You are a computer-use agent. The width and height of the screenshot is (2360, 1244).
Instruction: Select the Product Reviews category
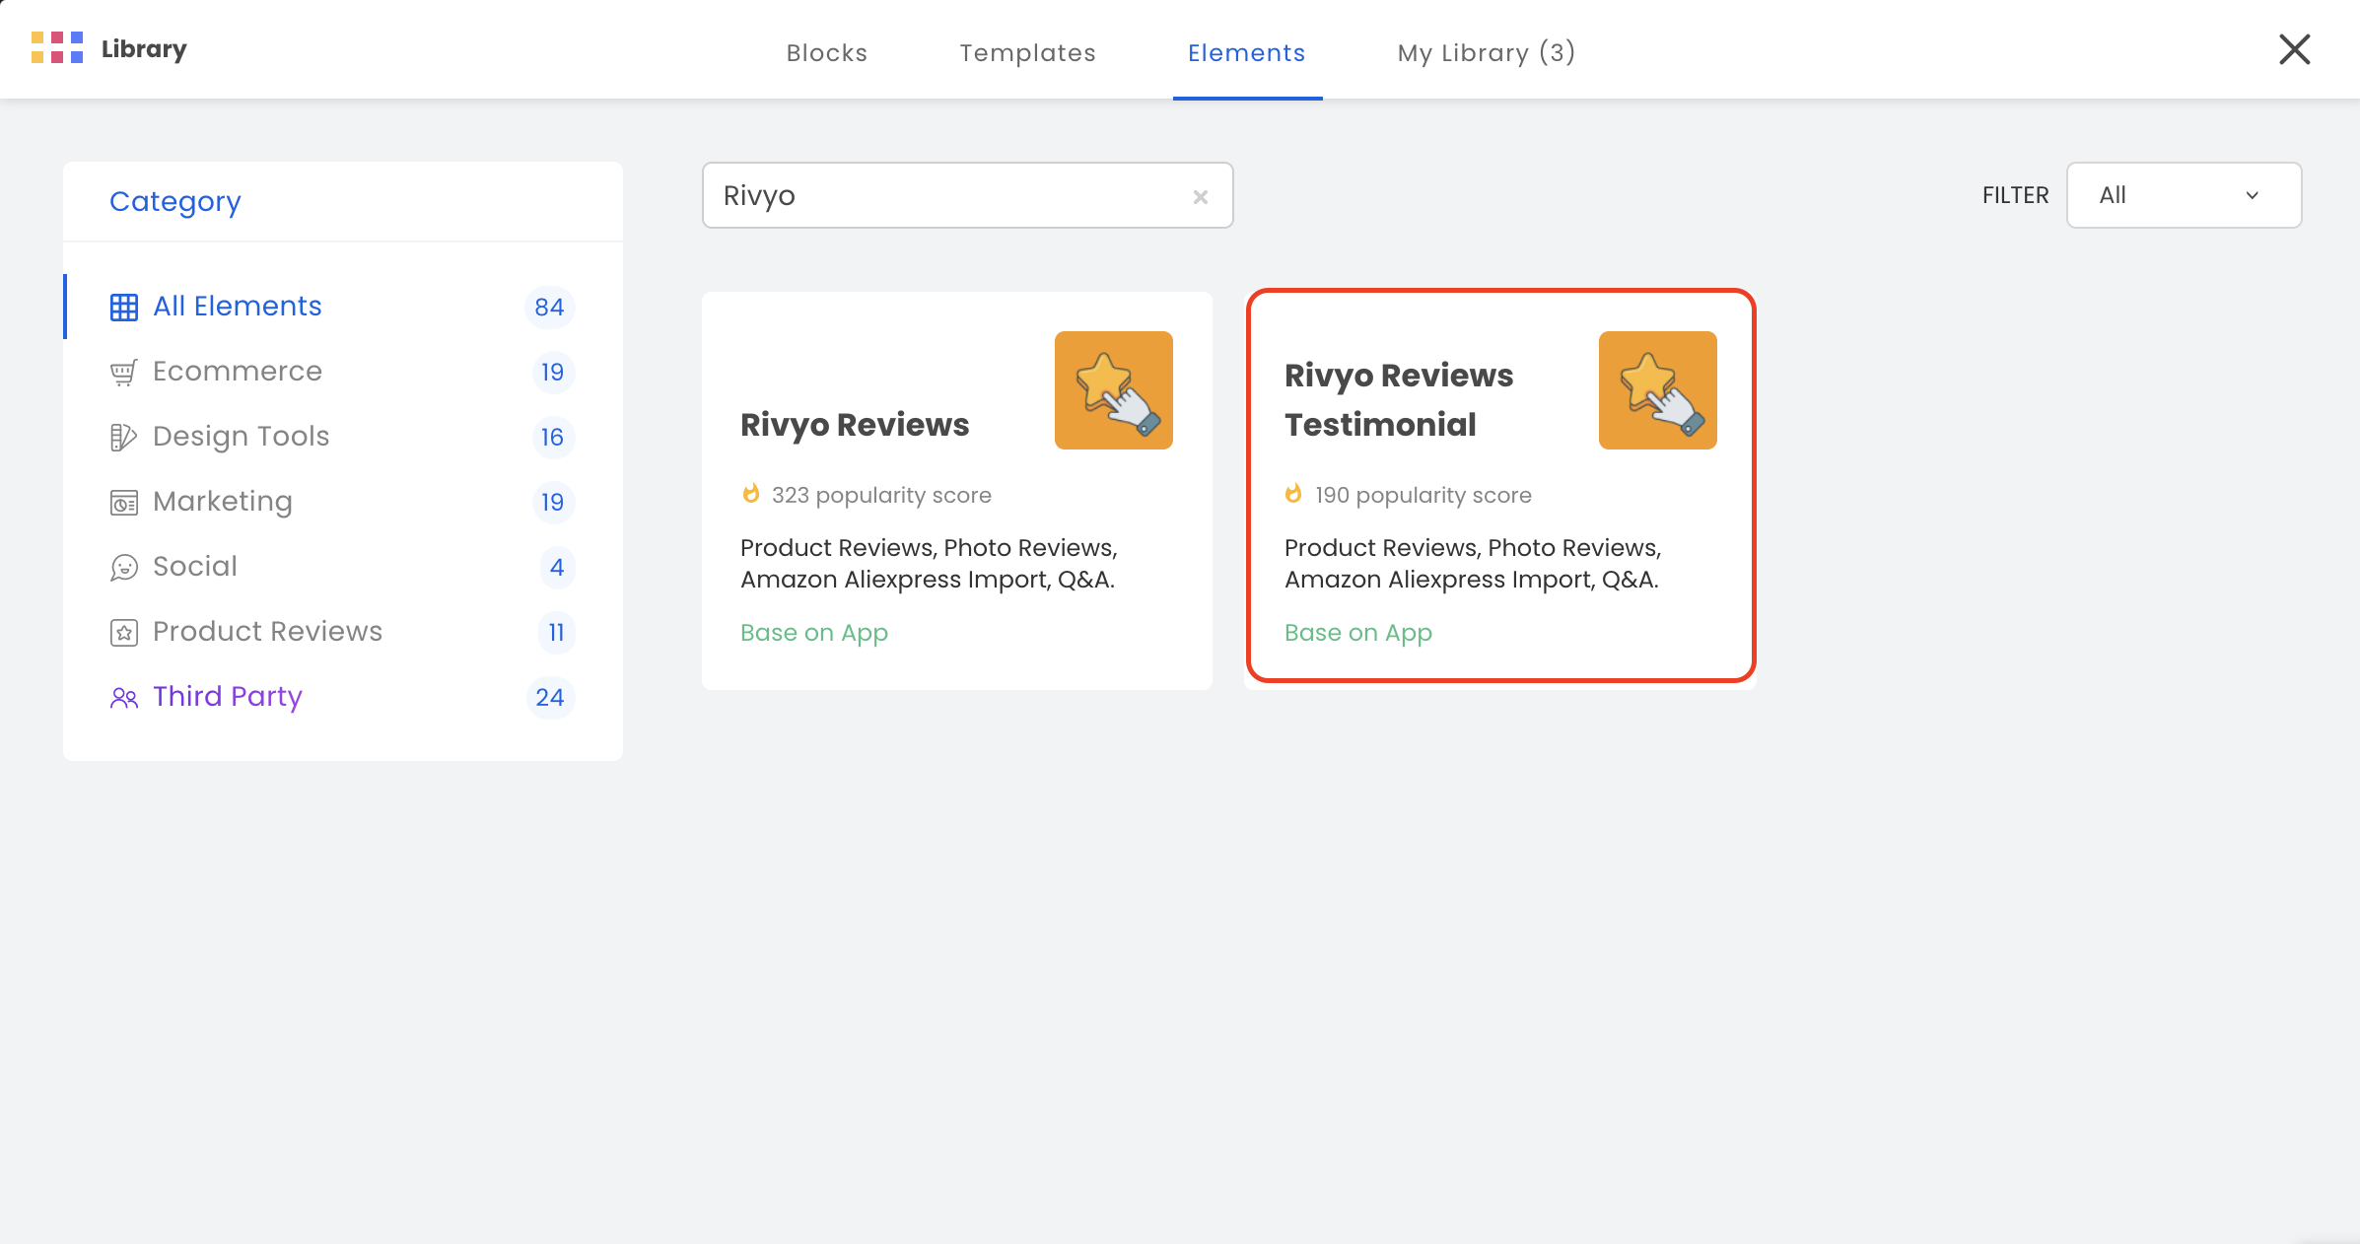coord(343,632)
